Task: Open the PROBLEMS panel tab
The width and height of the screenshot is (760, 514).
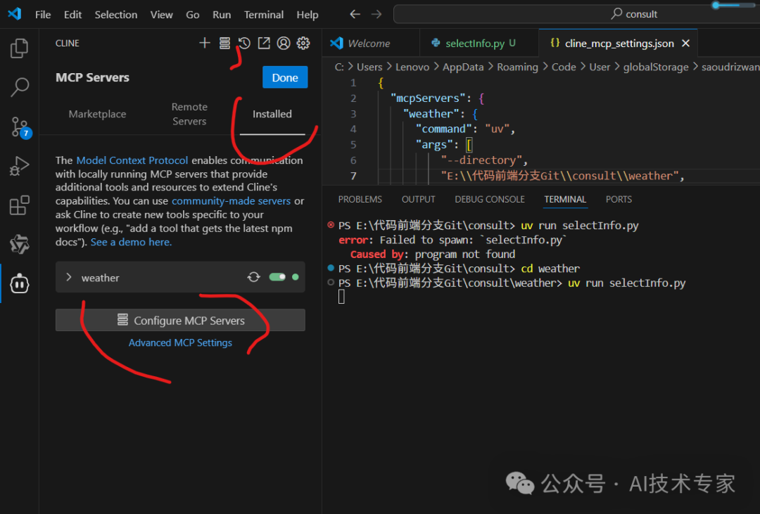Action: tap(360, 199)
